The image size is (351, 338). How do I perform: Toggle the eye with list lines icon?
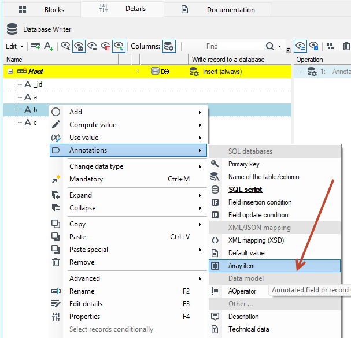pyautogui.click(x=92, y=46)
